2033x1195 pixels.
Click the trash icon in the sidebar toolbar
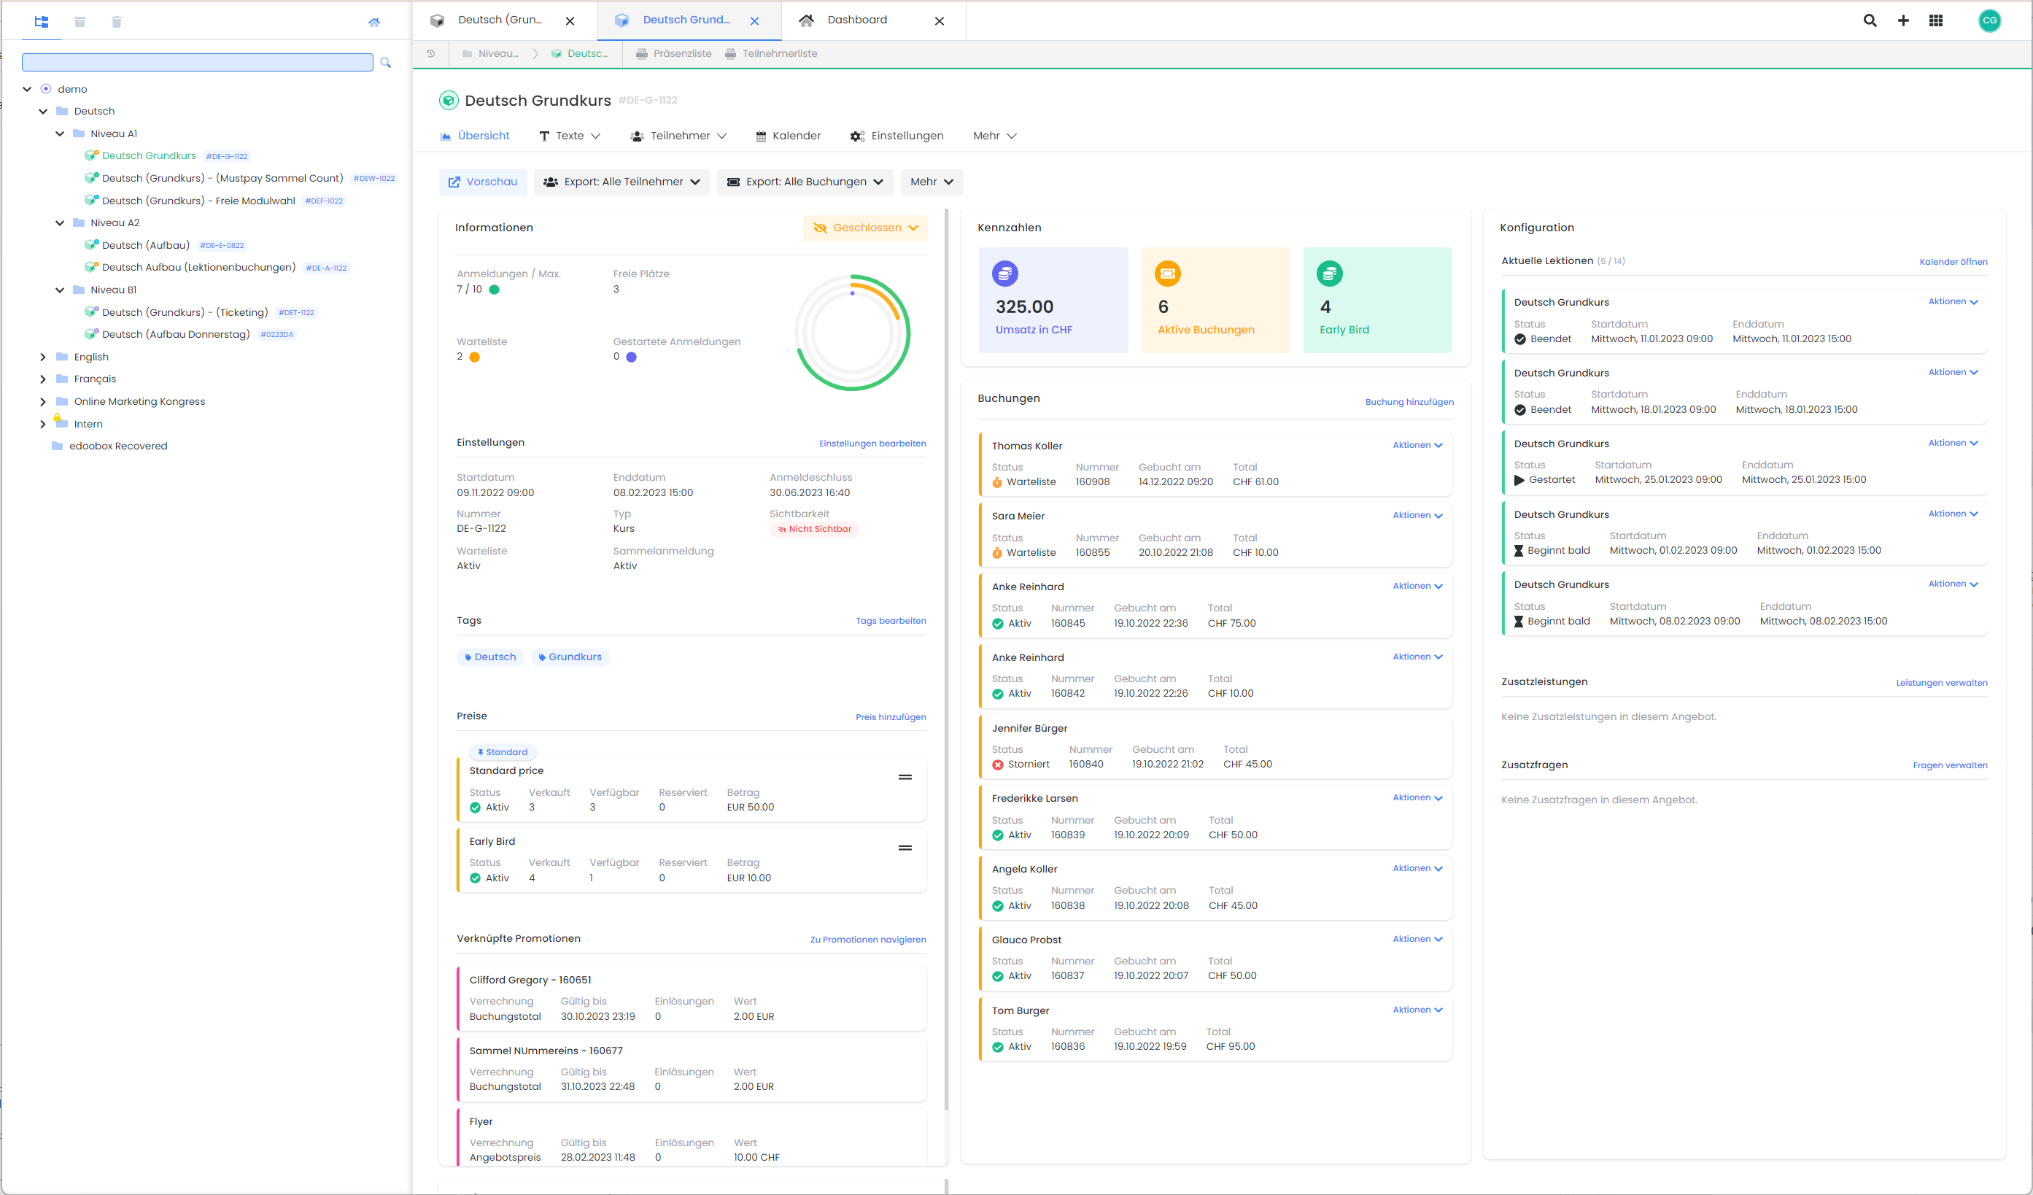pyautogui.click(x=117, y=22)
